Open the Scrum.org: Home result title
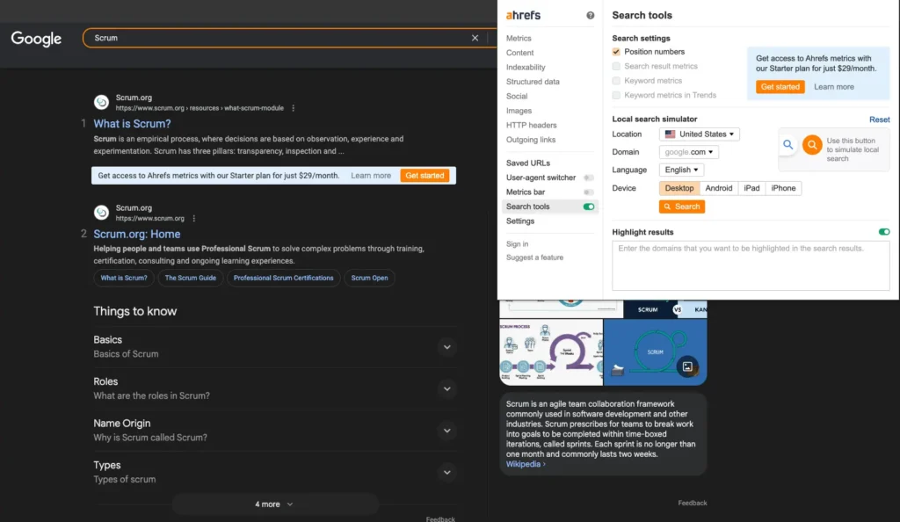 point(136,234)
